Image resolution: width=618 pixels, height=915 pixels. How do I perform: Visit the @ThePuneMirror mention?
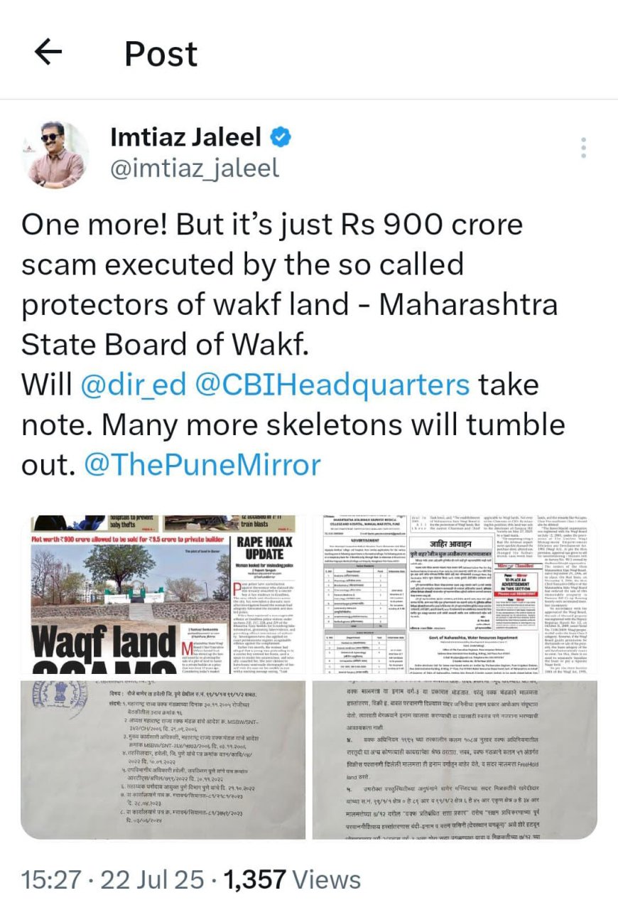click(202, 465)
